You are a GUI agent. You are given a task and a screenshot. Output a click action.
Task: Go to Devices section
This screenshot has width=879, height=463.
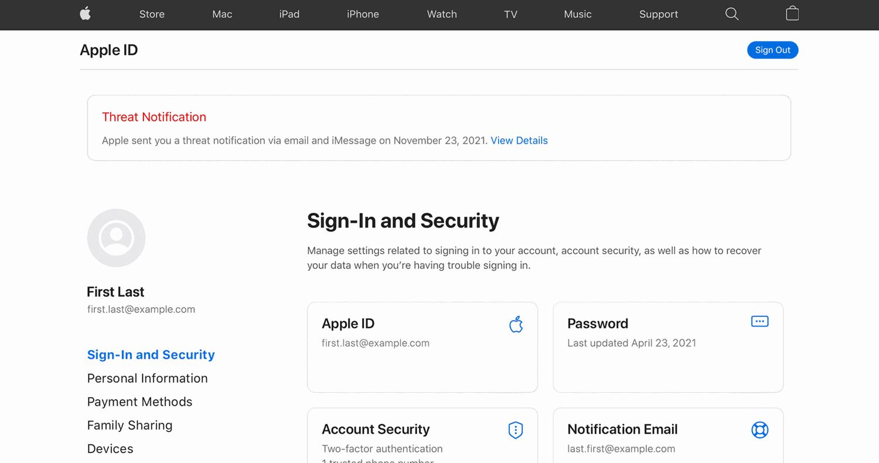coord(110,448)
